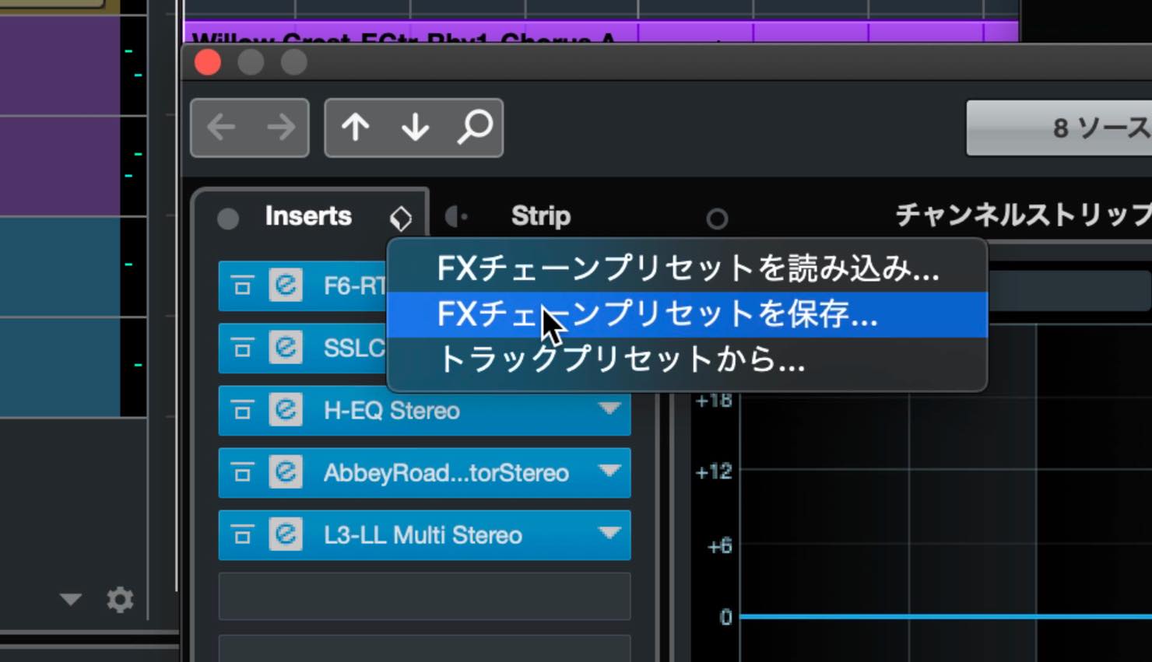Image resolution: width=1152 pixels, height=662 pixels.
Task: Open track list settings gear icon
Action: point(120,600)
